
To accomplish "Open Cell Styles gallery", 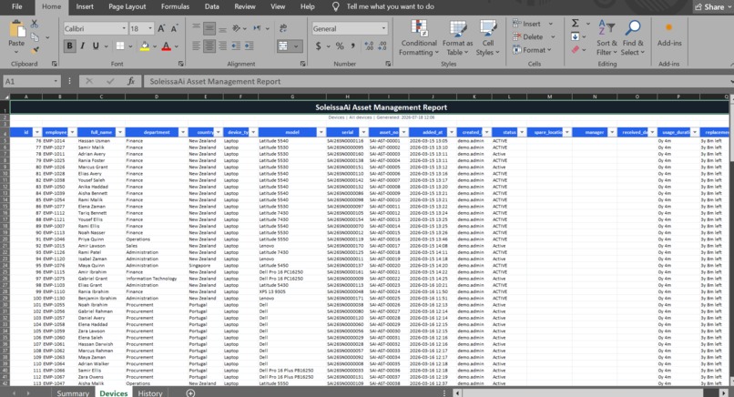I will click(x=488, y=38).
